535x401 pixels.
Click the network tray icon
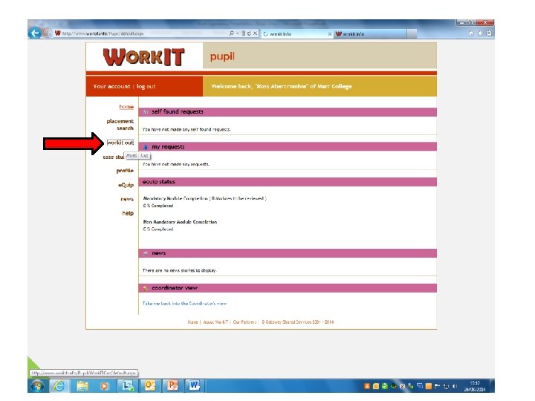pyautogui.click(x=446, y=386)
